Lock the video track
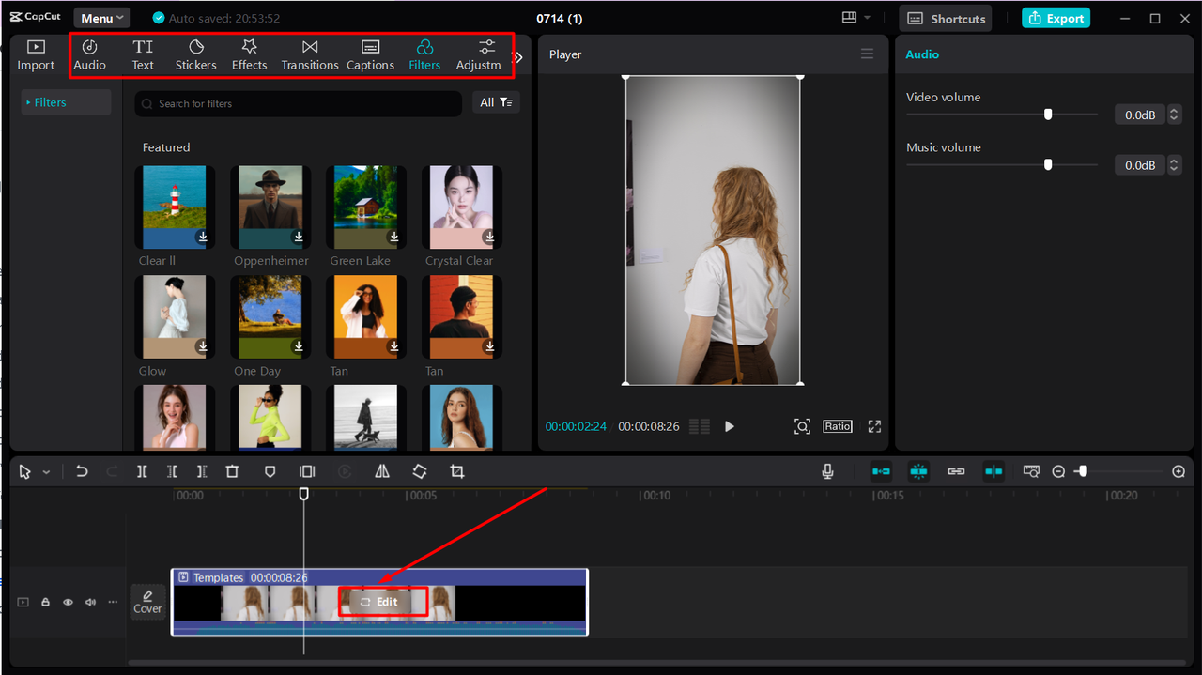Screen dimensions: 1202x675 (45, 602)
